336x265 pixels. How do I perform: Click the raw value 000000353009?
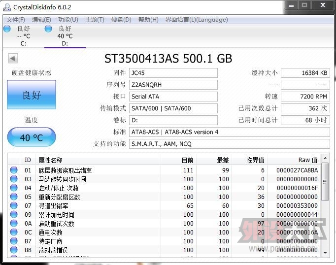pos(297,206)
